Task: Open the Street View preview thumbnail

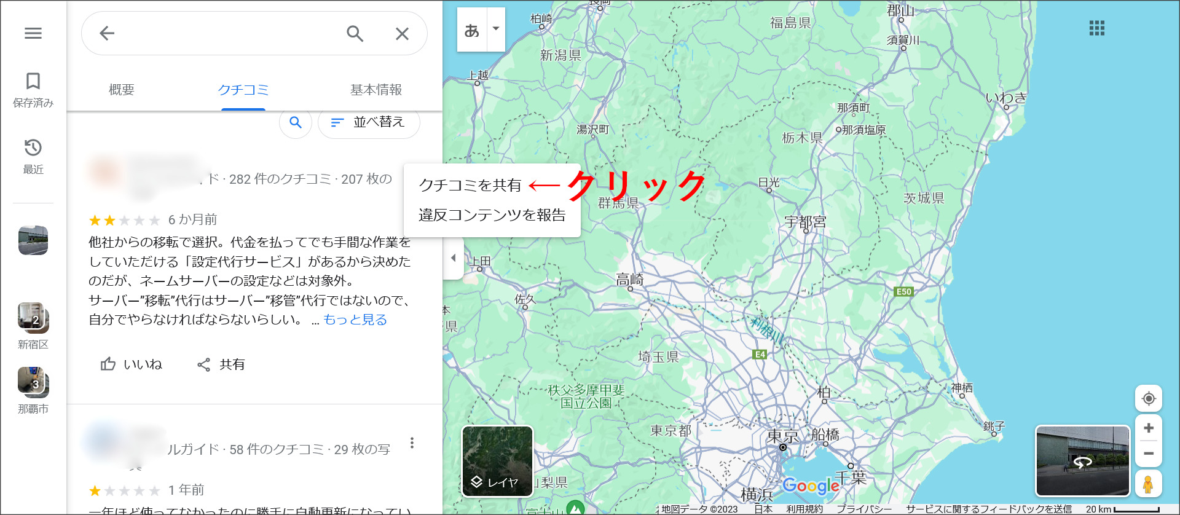Action: point(1083,461)
